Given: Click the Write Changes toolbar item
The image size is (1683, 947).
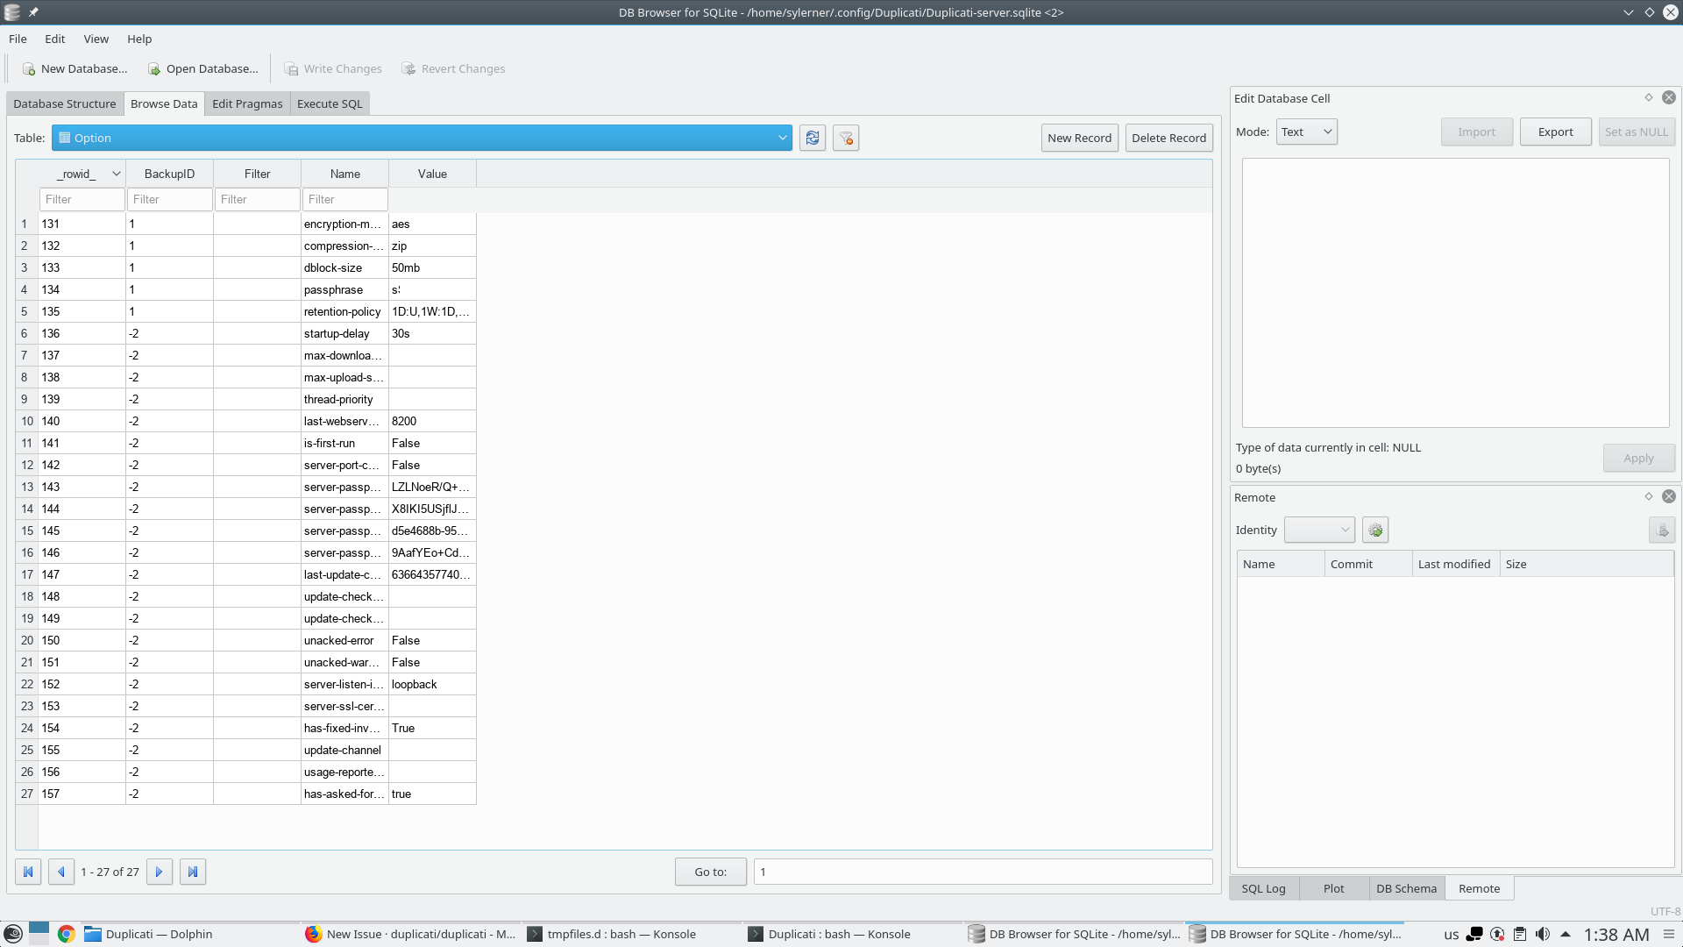Looking at the screenshot, I should pos(333,68).
